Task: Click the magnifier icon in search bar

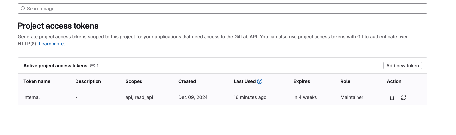Action: tap(23, 9)
